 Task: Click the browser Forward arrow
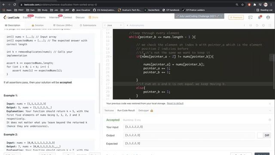click(9, 5)
